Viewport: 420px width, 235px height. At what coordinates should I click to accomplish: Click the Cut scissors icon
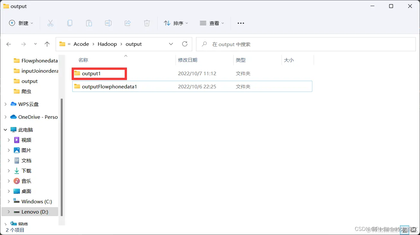tap(50, 23)
